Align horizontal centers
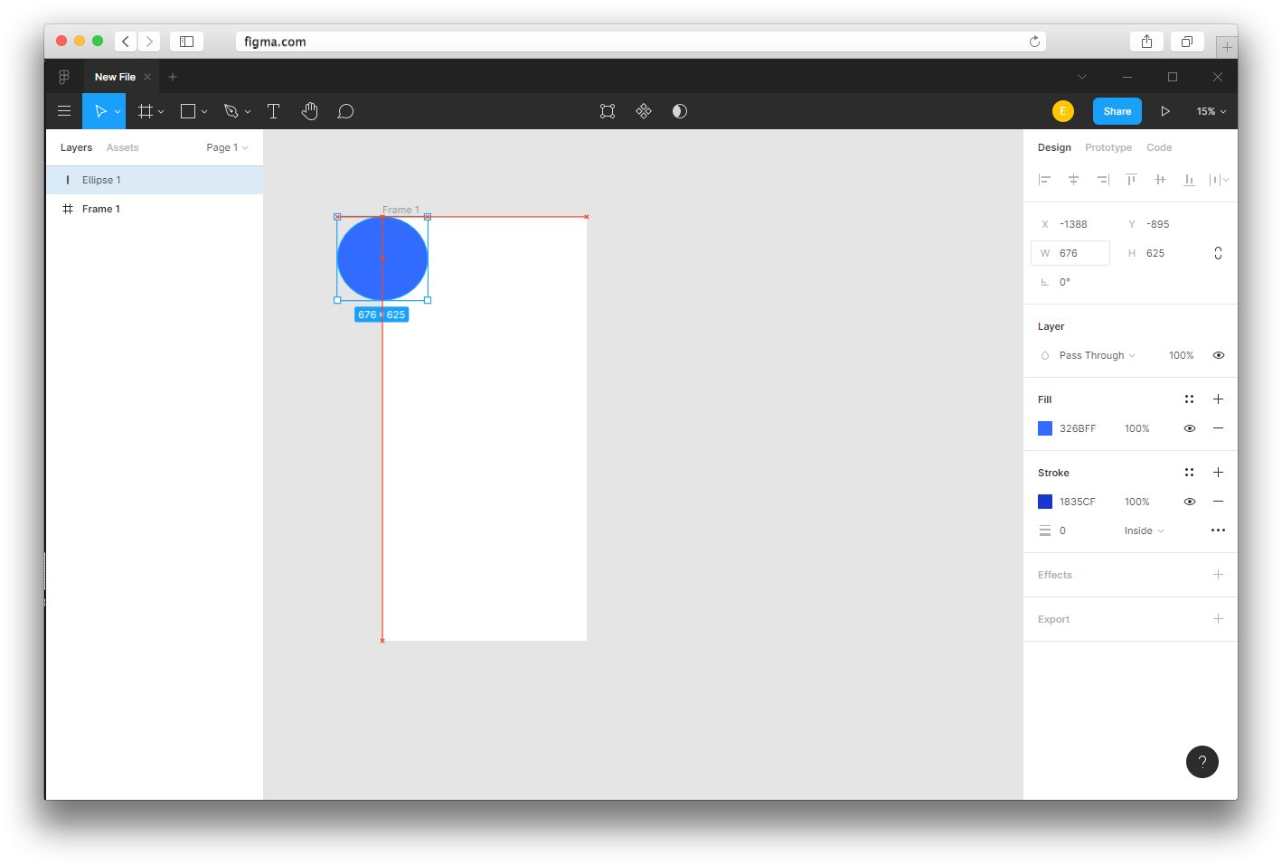The height and width of the screenshot is (864, 1282). coord(1073,180)
